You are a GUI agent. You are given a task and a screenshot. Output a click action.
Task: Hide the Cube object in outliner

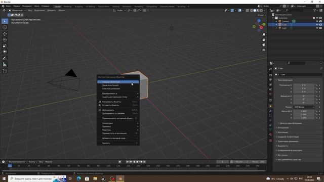point(317,25)
